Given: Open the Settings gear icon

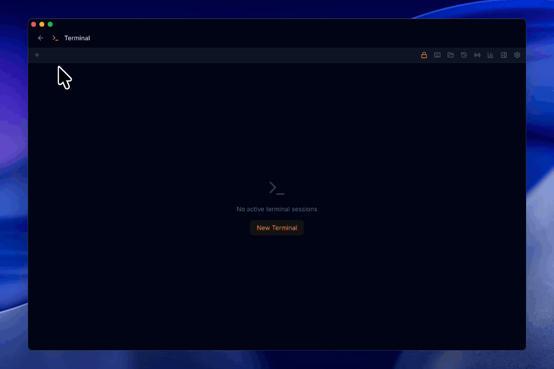Looking at the screenshot, I should pos(517,55).
